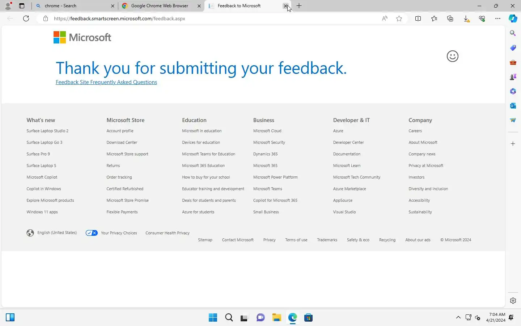Open Trademarks footer link
Viewport: 521px width, 326px height.
(x=327, y=240)
